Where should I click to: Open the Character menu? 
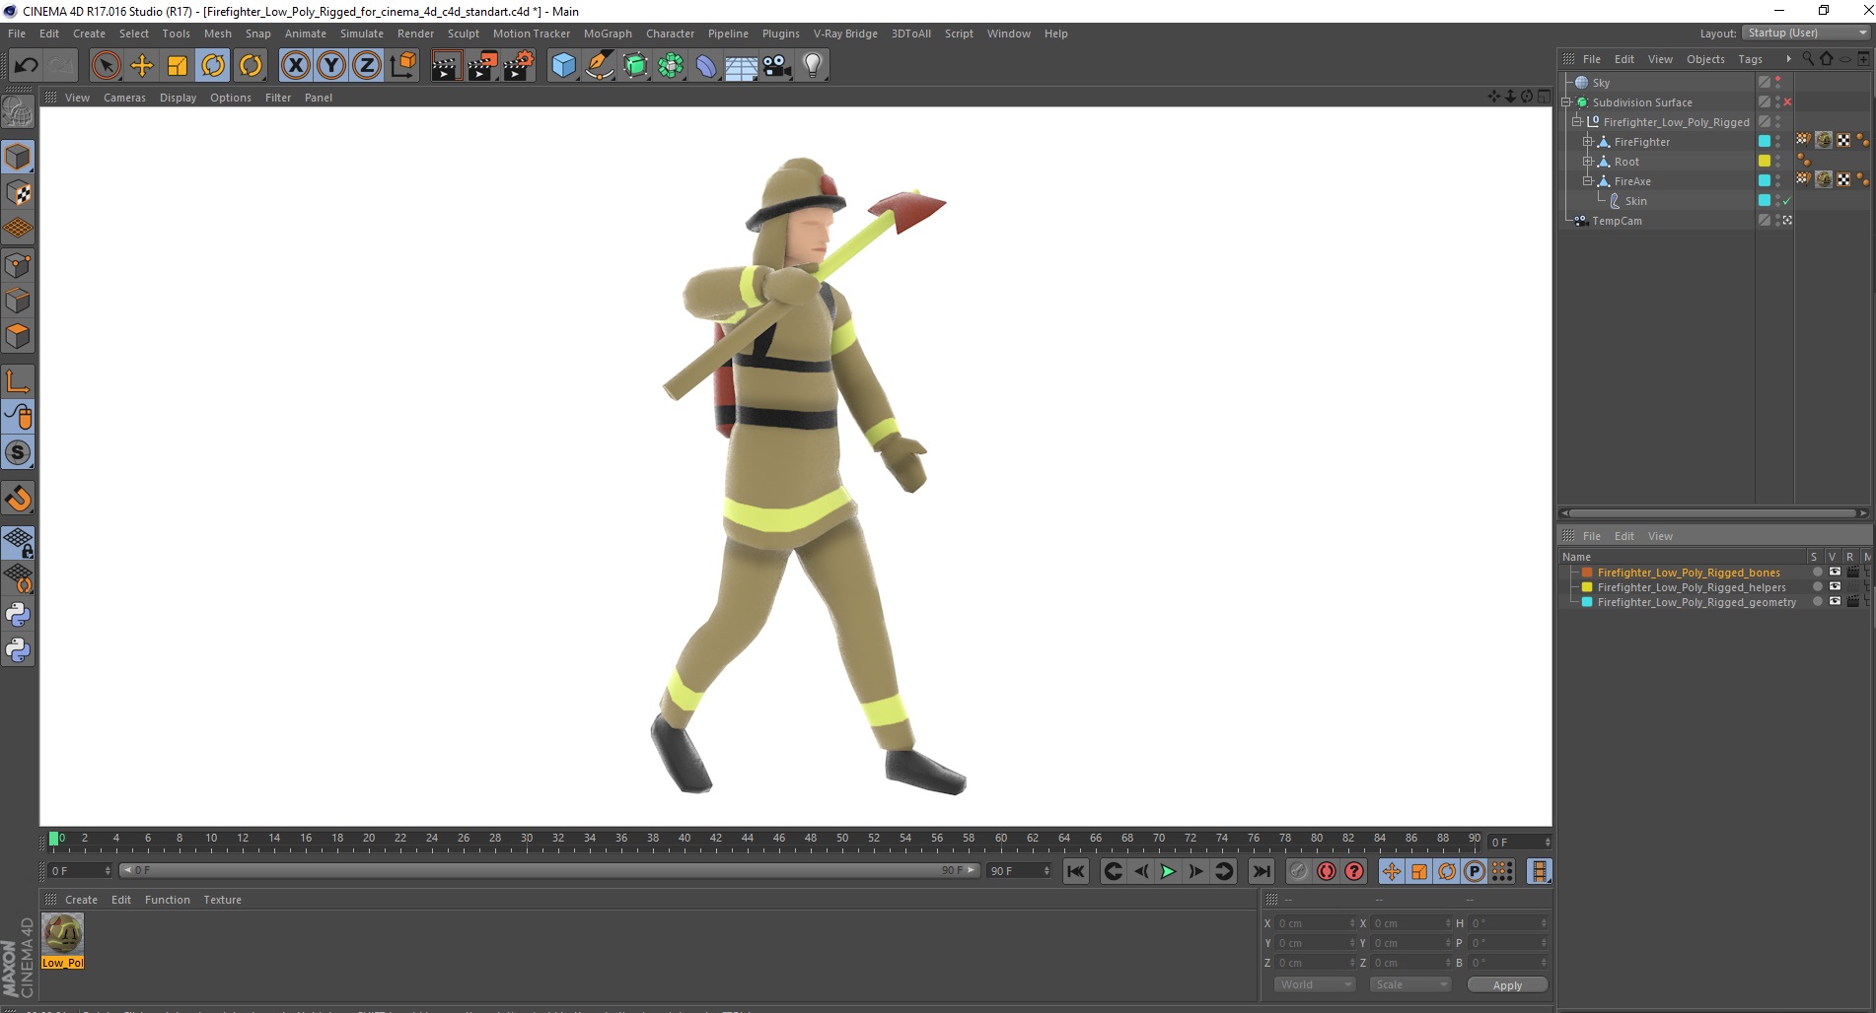[x=670, y=34]
